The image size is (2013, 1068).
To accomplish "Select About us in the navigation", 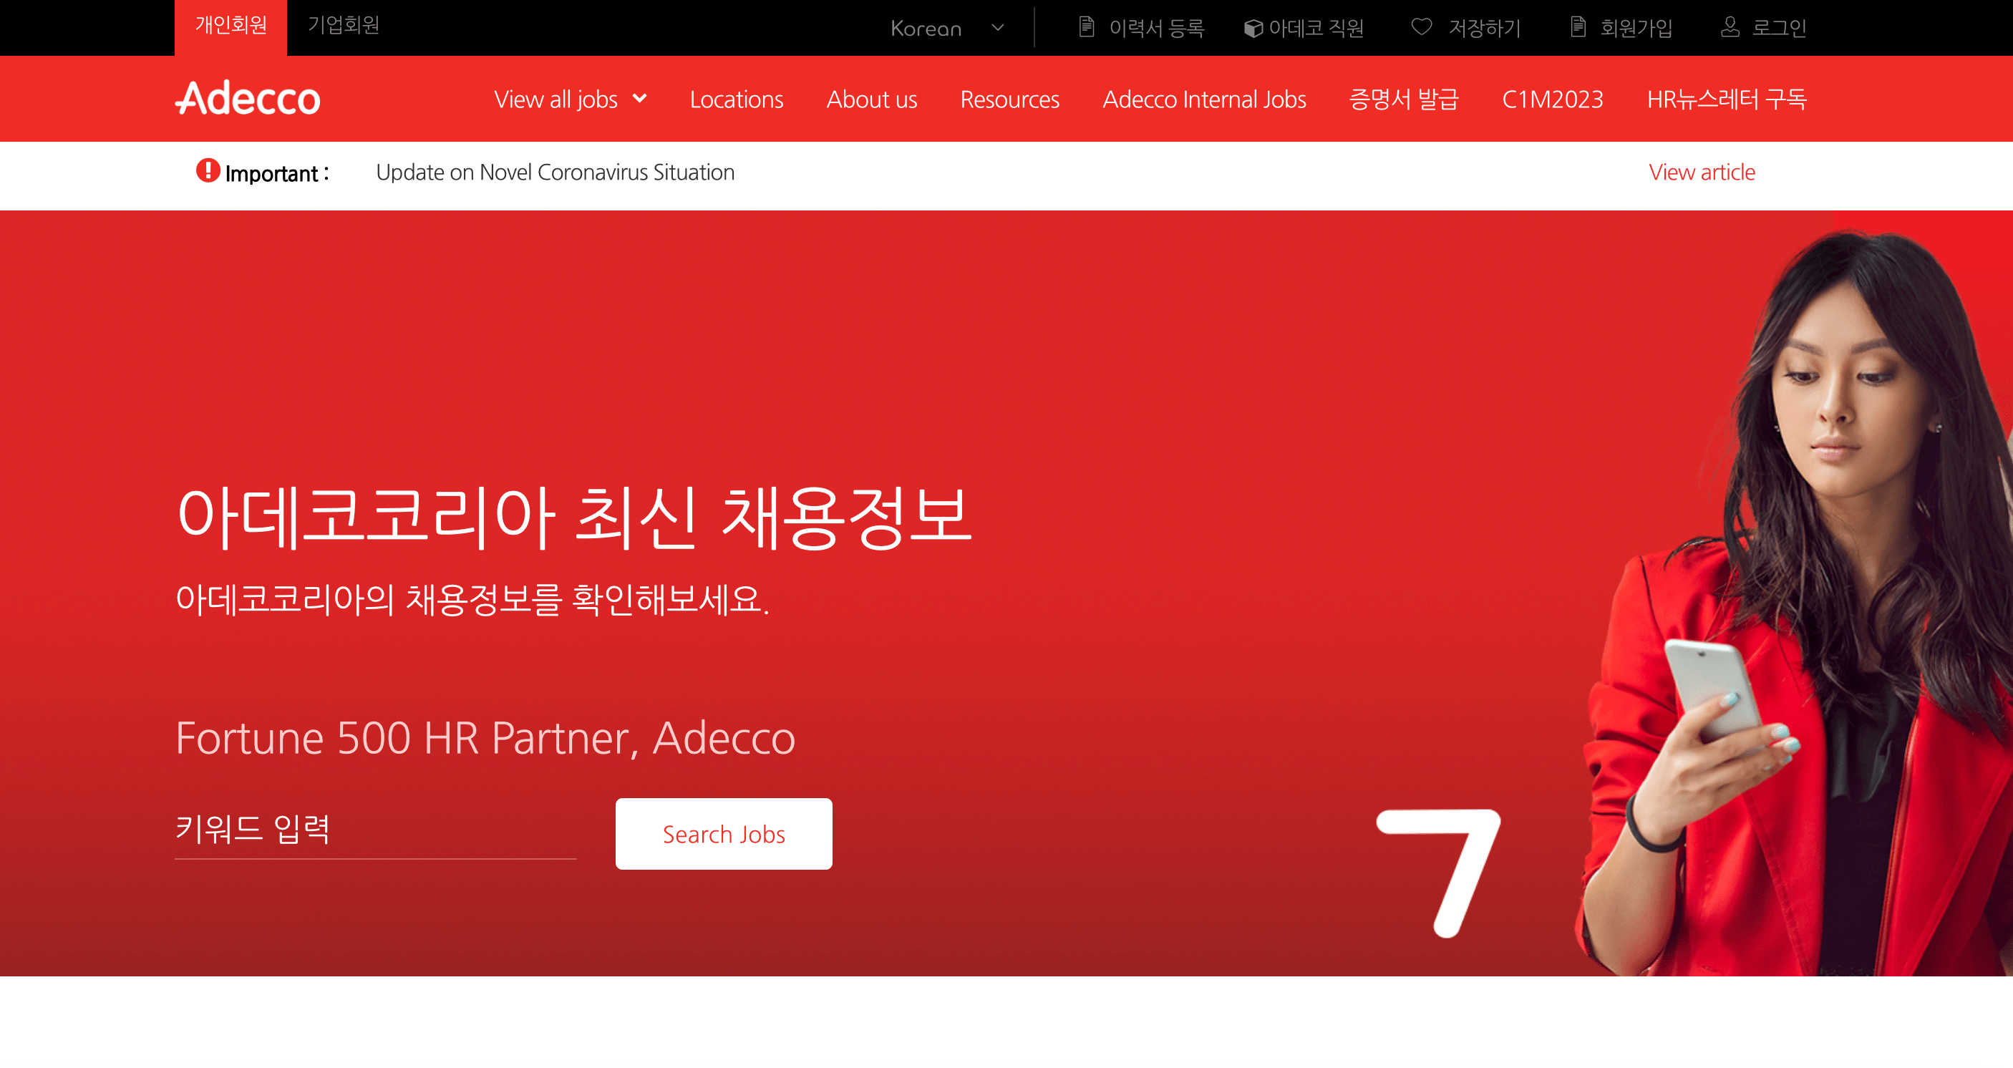I will (x=871, y=99).
